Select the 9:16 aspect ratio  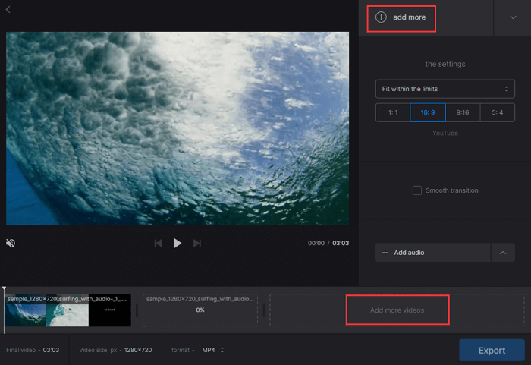(463, 112)
